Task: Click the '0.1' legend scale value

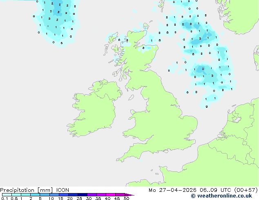Action: click(x=4, y=198)
